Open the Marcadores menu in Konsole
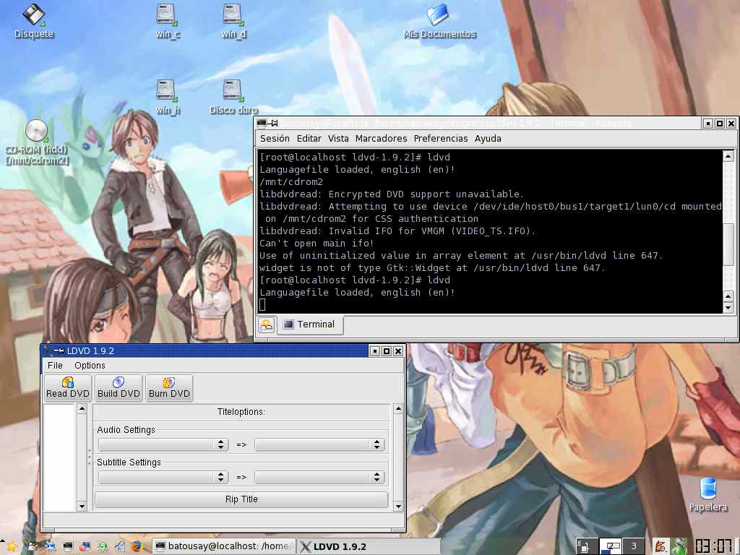740x555 pixels. [x=382, y=138]
